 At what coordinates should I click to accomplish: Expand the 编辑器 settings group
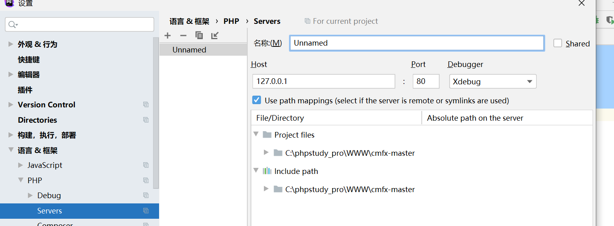click(11, 74)
